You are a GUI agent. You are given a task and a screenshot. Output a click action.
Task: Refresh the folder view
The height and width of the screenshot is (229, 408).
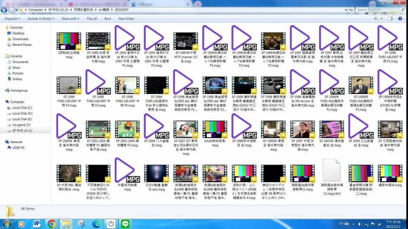coord(351,10)
